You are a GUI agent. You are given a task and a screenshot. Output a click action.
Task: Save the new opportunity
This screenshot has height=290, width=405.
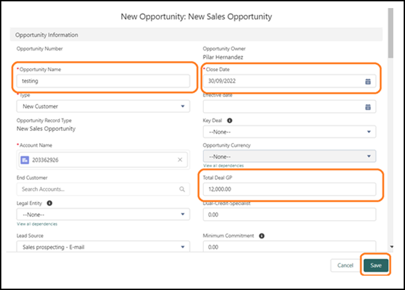(376, 265)
